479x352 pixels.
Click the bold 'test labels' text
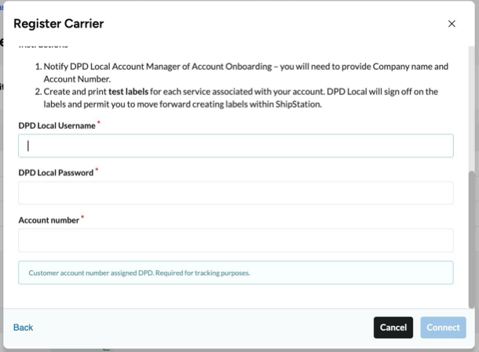(x=131, y=92)
